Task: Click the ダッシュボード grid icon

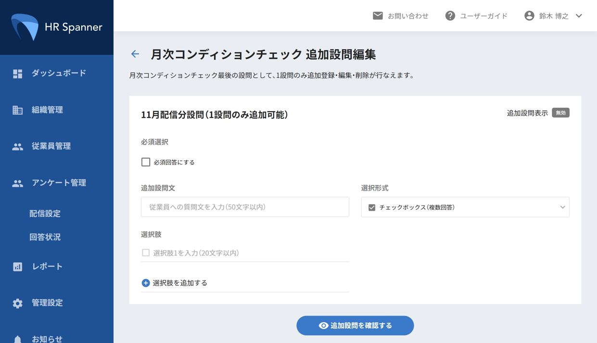Action: pyautogui.click(x=18, y=74)
